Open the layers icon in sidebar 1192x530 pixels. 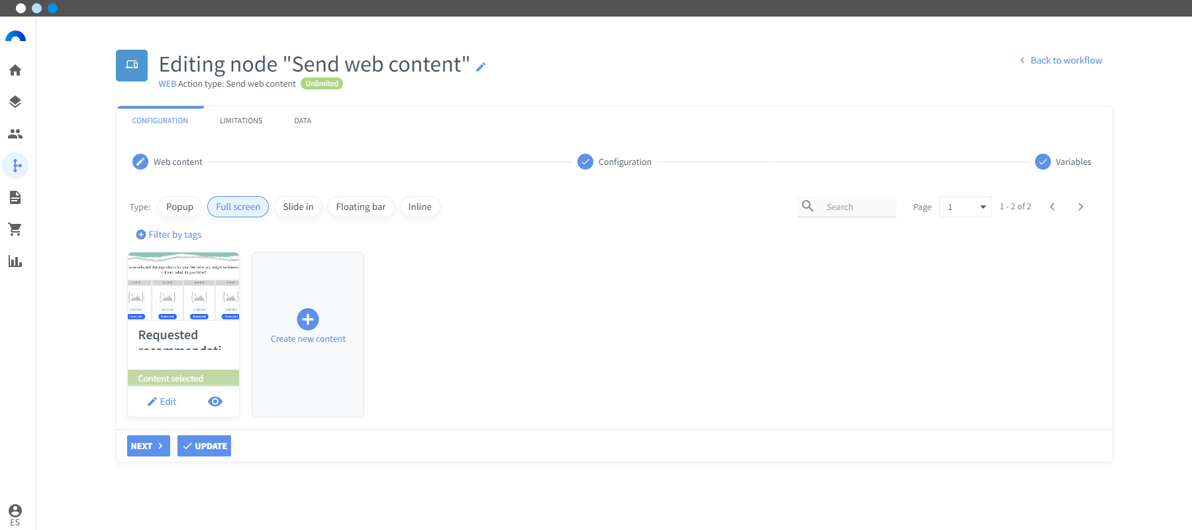click(x=15, y=102)
